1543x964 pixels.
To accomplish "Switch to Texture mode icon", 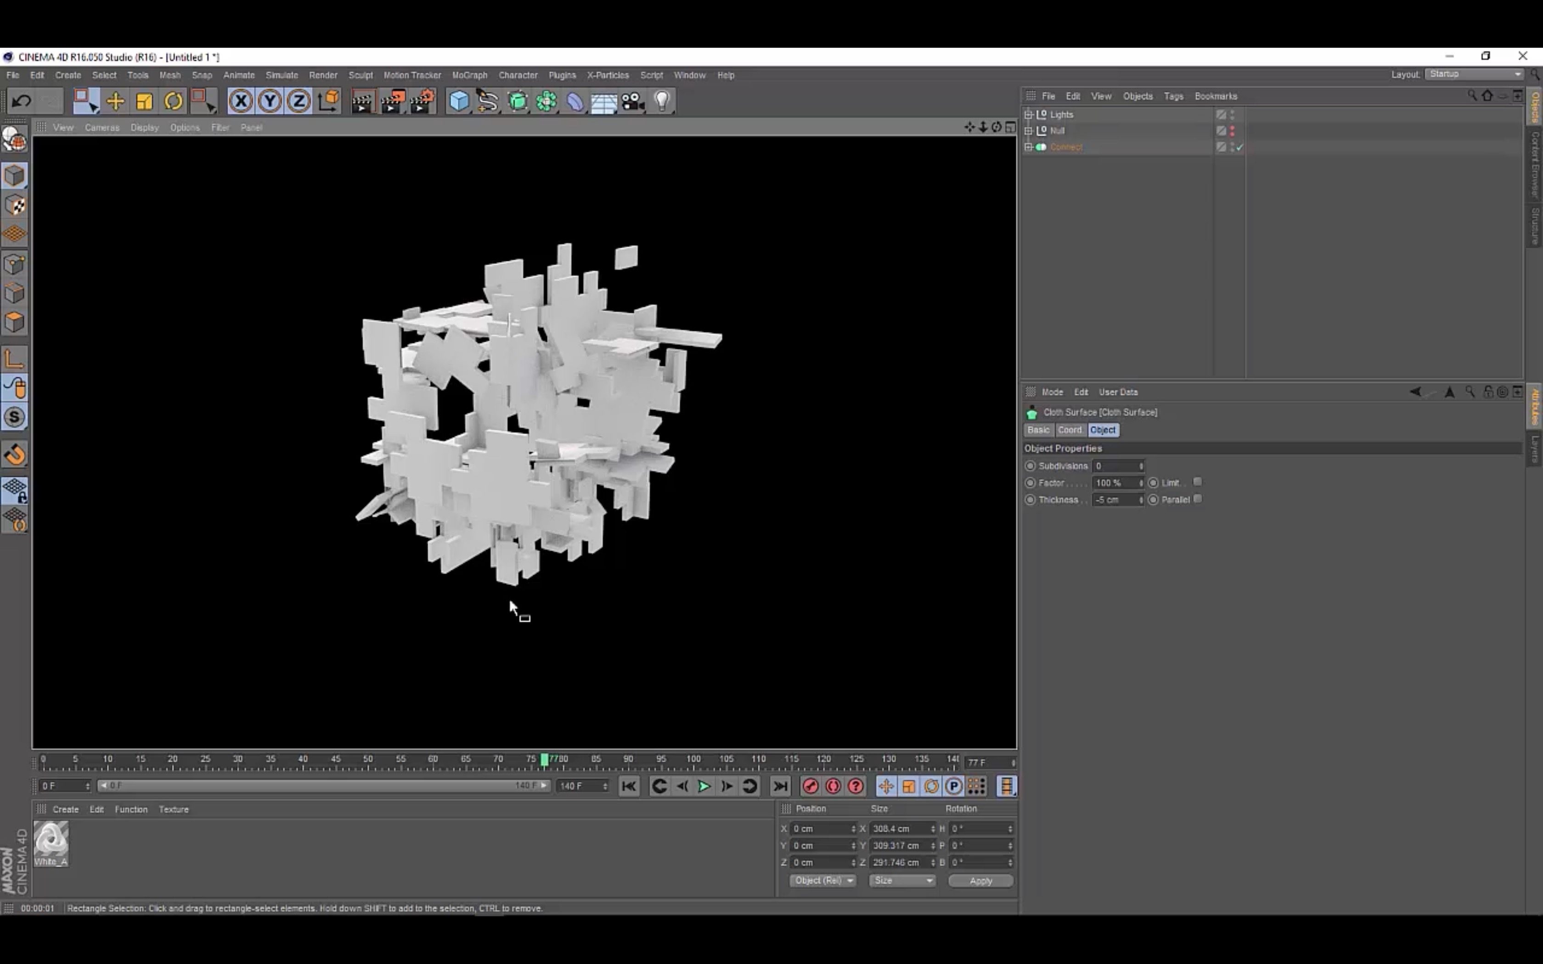I will pos(15,205).
